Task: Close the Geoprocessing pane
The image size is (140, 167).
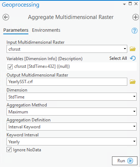Action: pos(136,4)
